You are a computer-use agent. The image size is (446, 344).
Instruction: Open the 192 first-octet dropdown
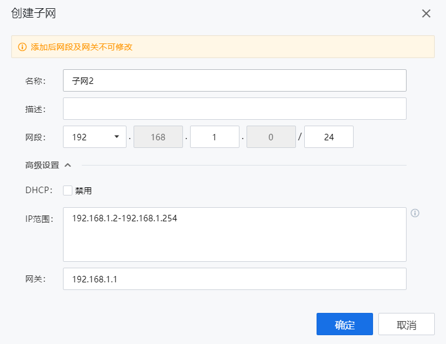coord(95,137)
